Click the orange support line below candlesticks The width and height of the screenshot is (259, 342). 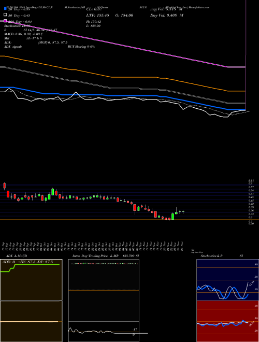point(129,220)
